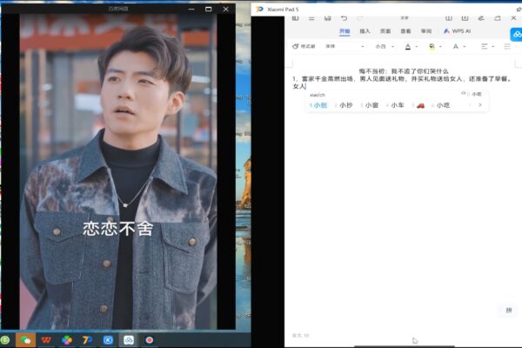The height and width of the screenshot is (348, 522).
Task: Switch to the 开始 tab
Action: click(x=345, y=31)
